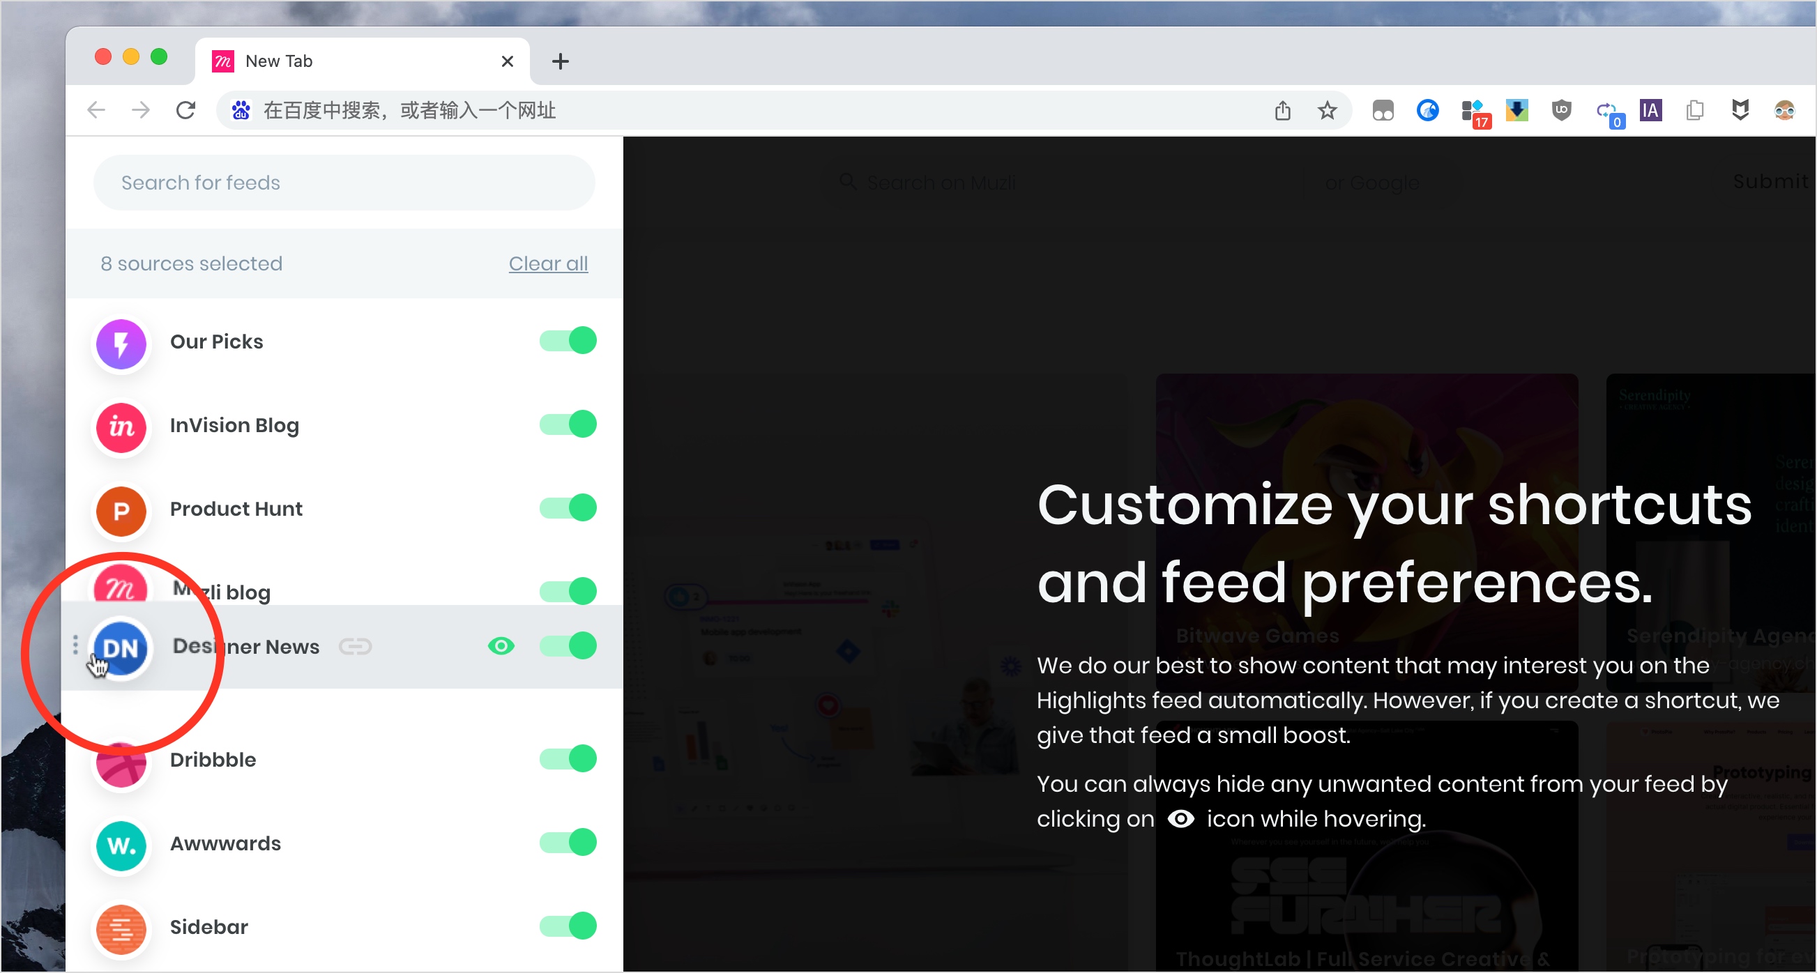
Task: Open the IA extension icon
Action: click(1650, 111)
